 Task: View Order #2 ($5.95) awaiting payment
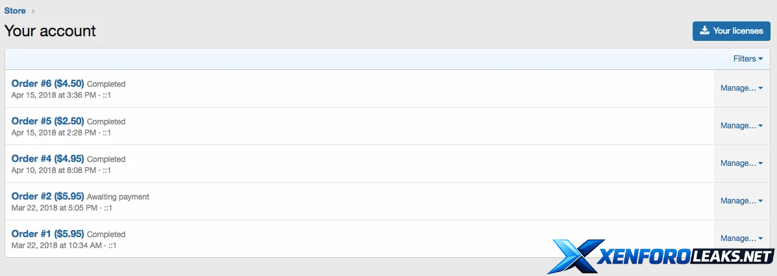48,196
